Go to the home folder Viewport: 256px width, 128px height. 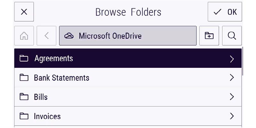(x=24, y=36)
